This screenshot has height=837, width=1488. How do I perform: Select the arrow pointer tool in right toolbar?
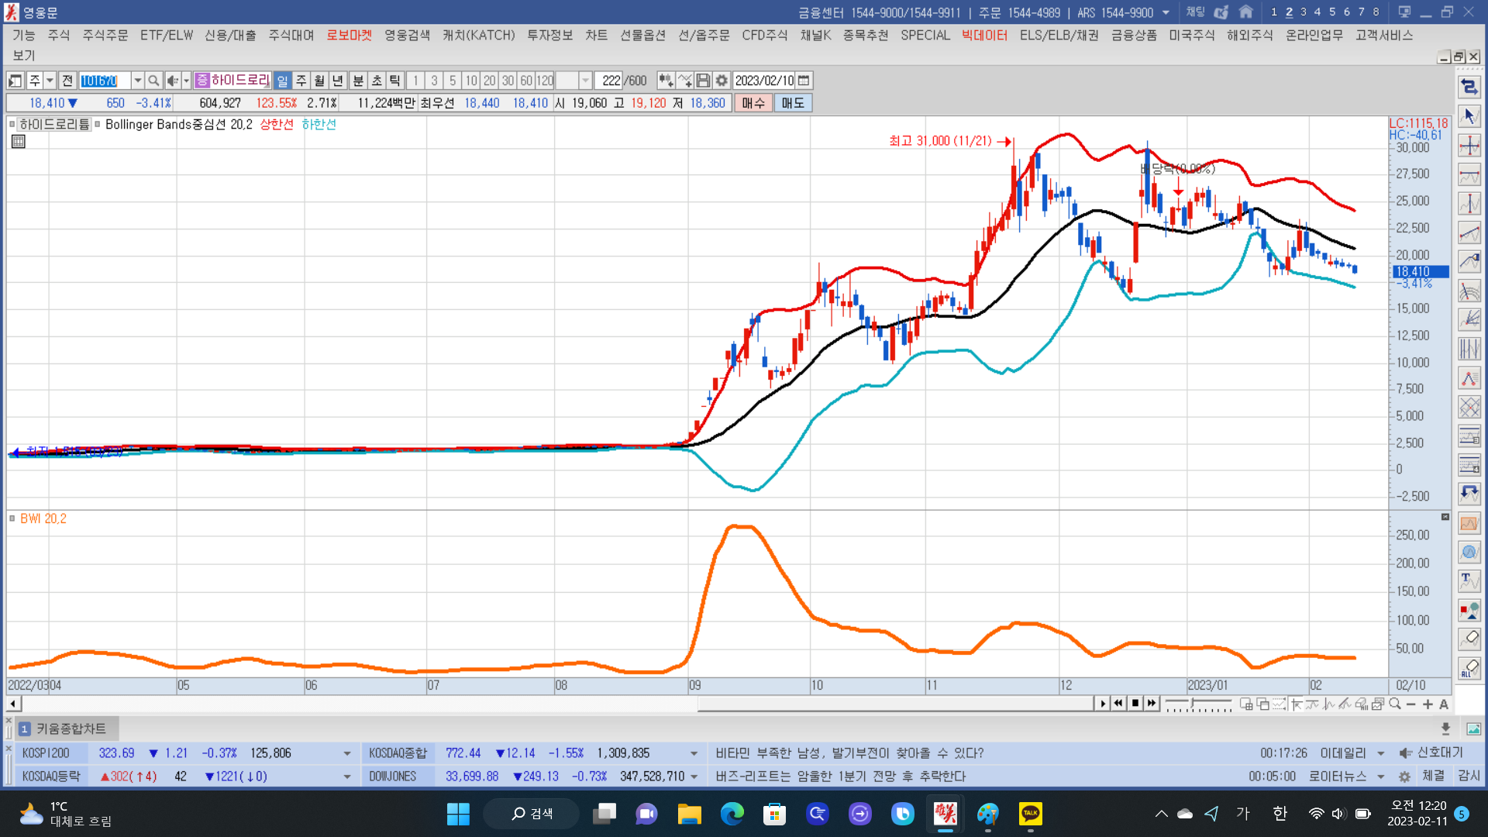click(x=1469, y=116)
